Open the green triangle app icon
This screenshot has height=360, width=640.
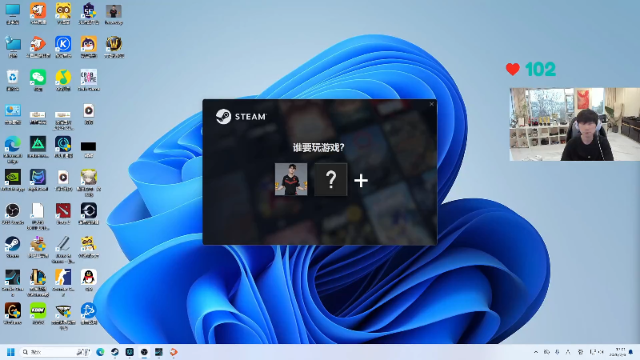tap(38, 147)
